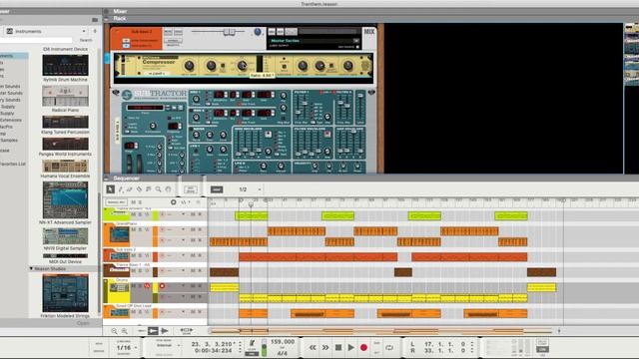
Task: Collapse the Rack panel header
Action: pos(107,18)
